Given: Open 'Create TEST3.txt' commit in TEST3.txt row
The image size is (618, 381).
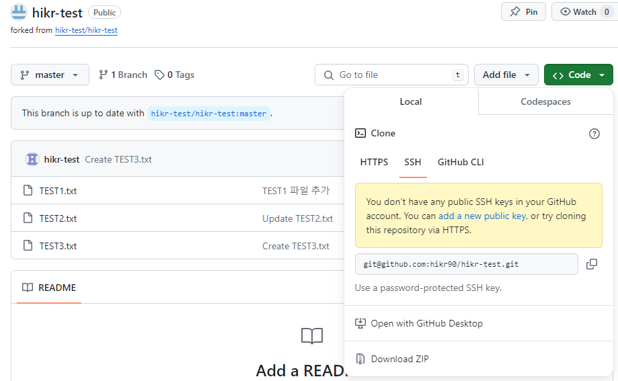Looking at the screenshot, I should (x=296, y=246).
